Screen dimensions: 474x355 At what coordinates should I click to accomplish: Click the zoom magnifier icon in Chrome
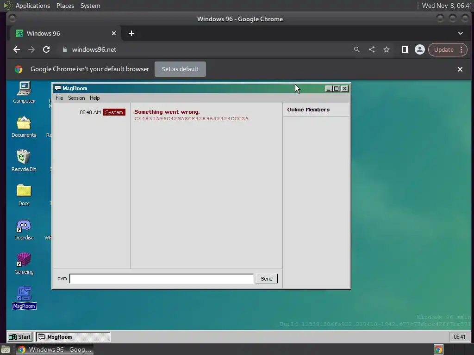[357, 49]
